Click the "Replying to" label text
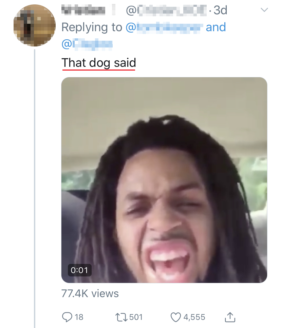The height and width of the screenshot is (328, 281). click(92, 27)
